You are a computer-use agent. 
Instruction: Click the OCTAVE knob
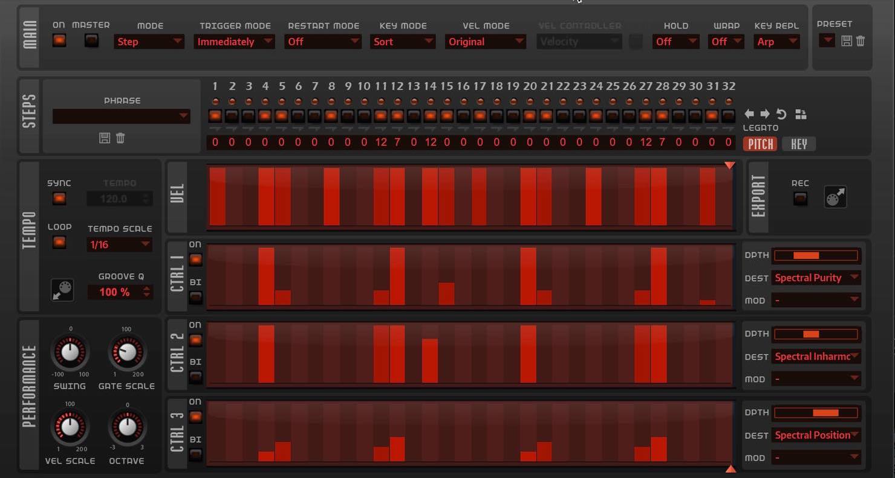[127, 427]
